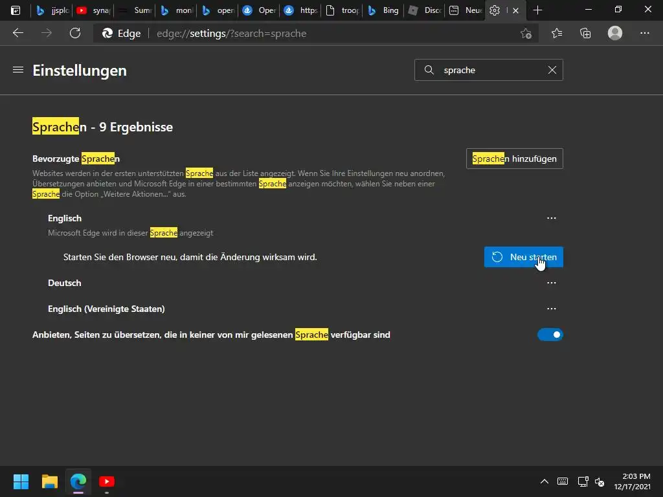This screenshot has width=663, height=497.
Task: Select the Englisch (Vereinigte Staaten) entry
Action: pos(106,309)
